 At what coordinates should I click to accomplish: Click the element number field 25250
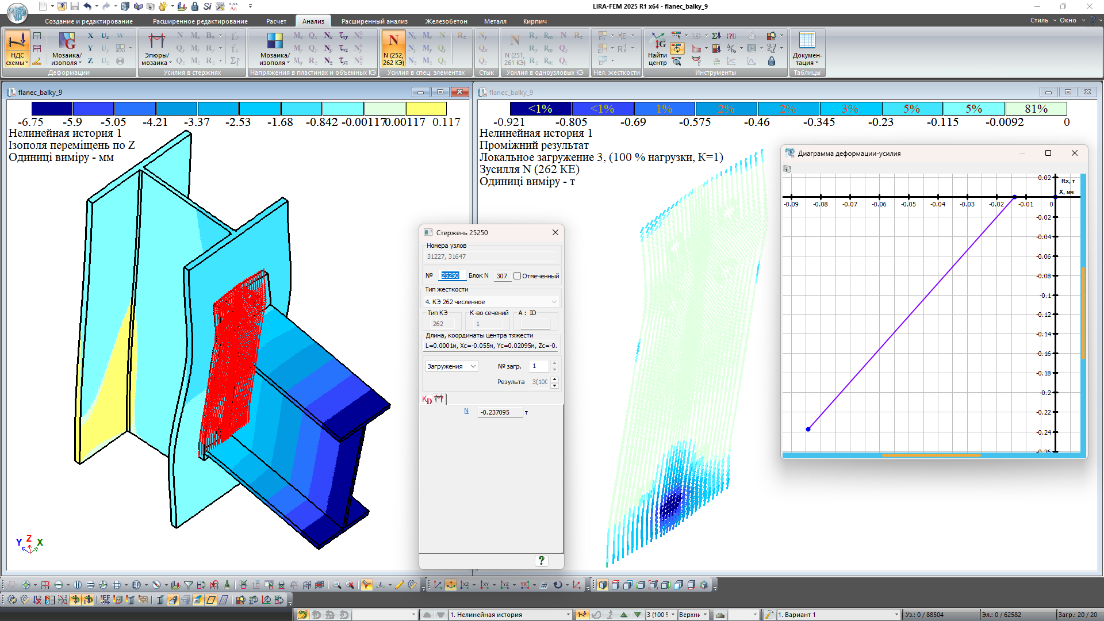[x=451, y=276]
